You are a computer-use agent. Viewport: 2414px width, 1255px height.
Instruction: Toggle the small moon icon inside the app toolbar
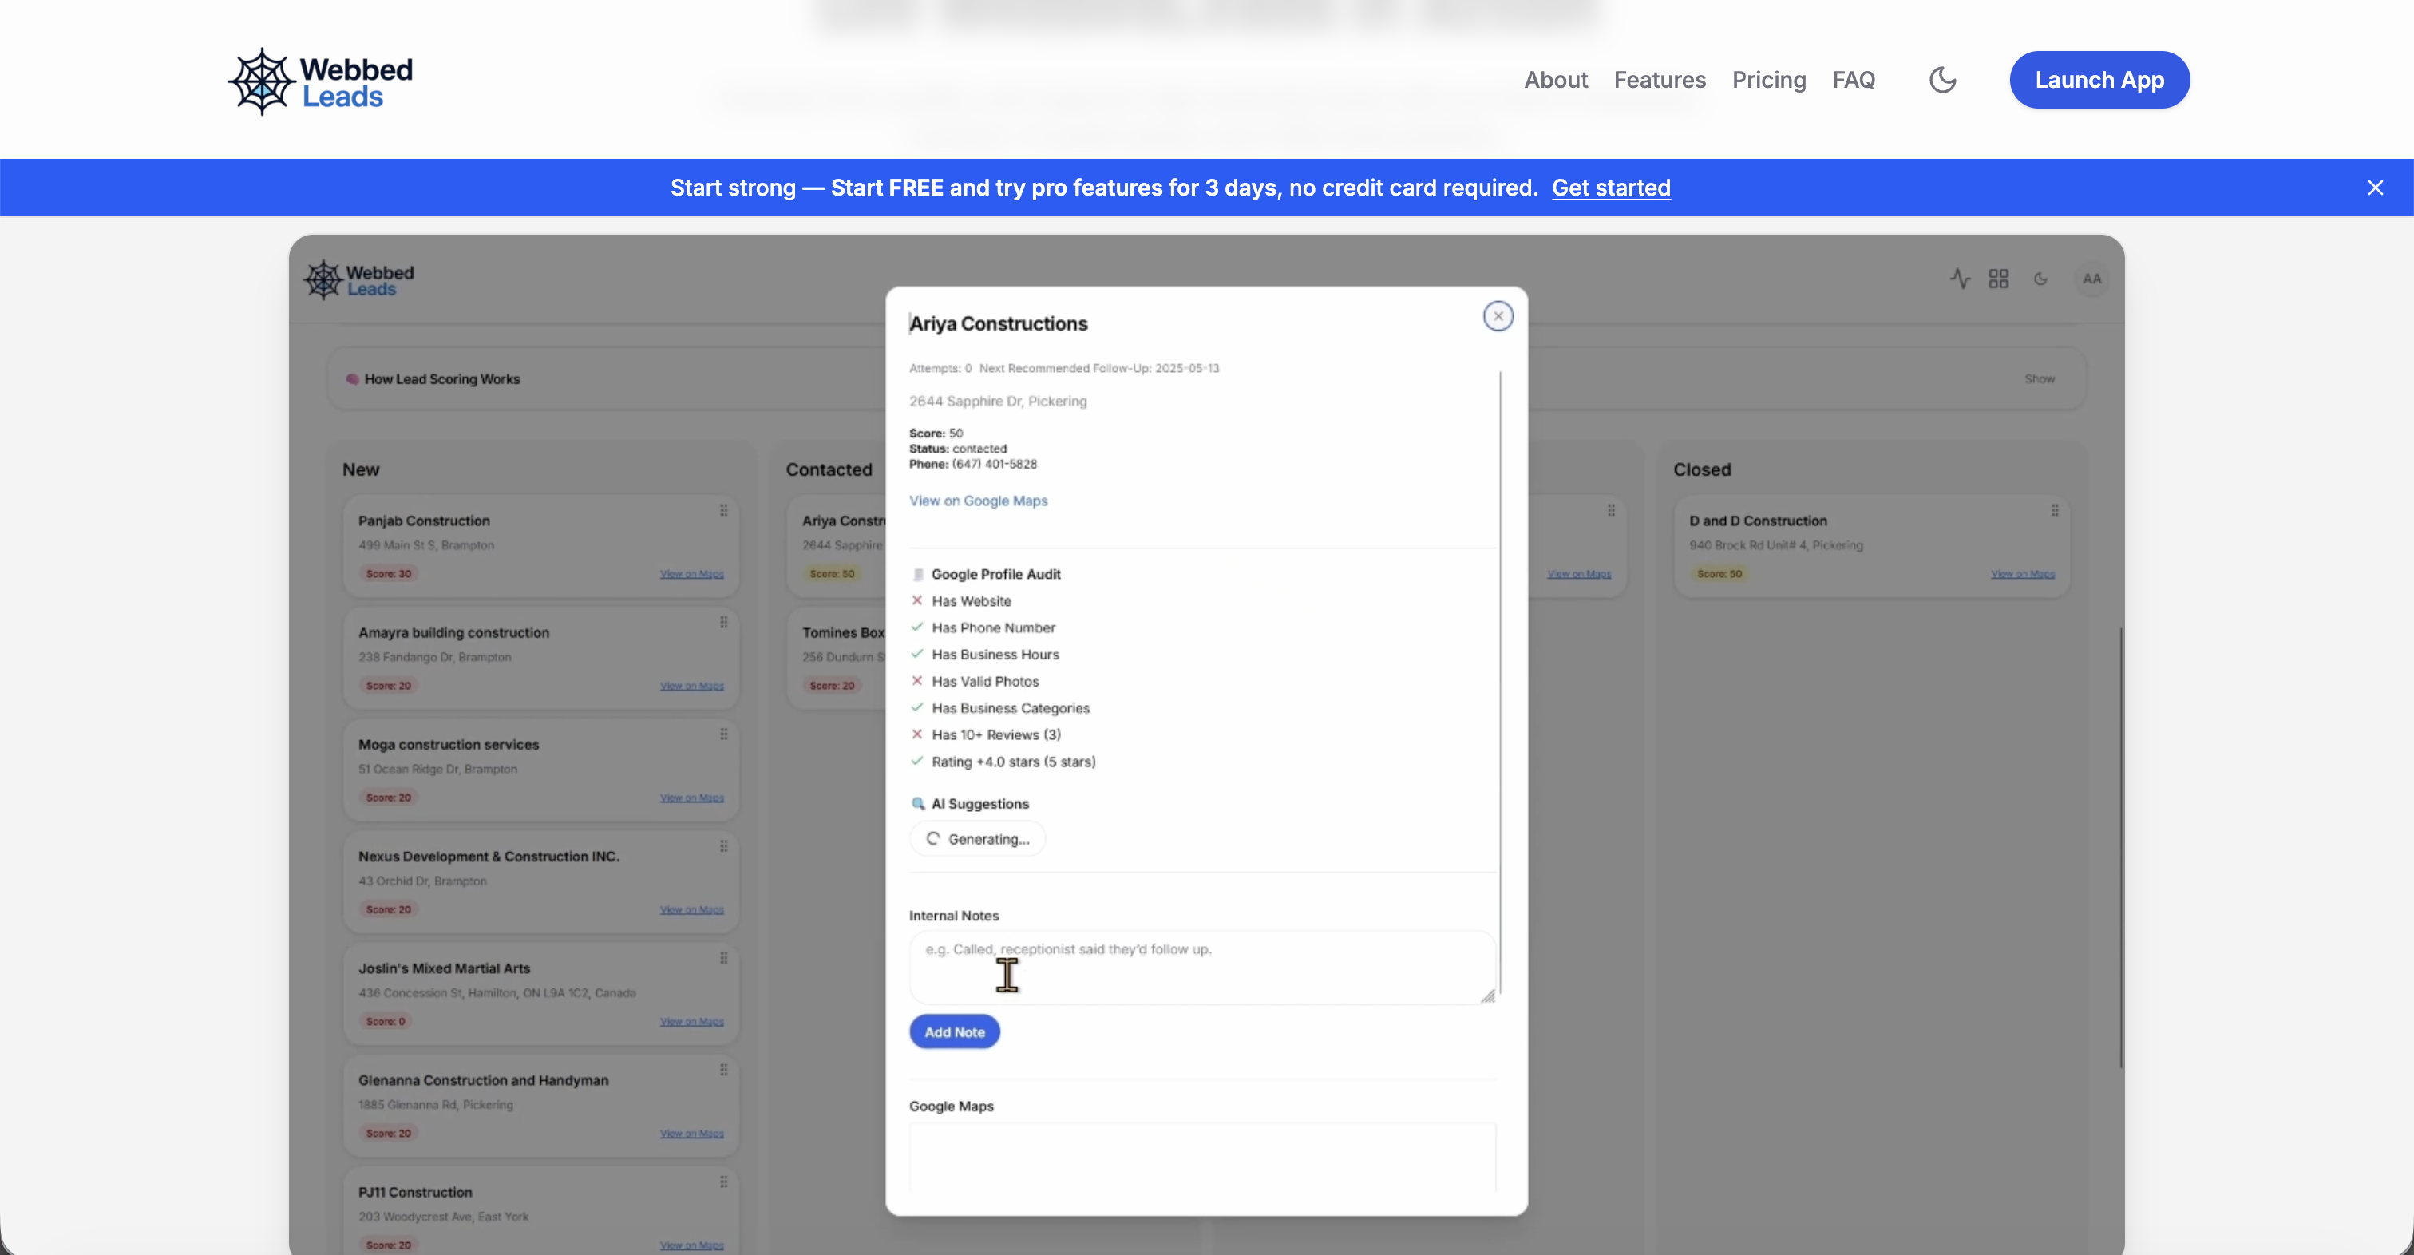tap(2040, 279)
